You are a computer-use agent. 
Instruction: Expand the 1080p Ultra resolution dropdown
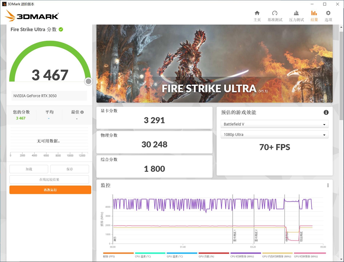[275, 134]
